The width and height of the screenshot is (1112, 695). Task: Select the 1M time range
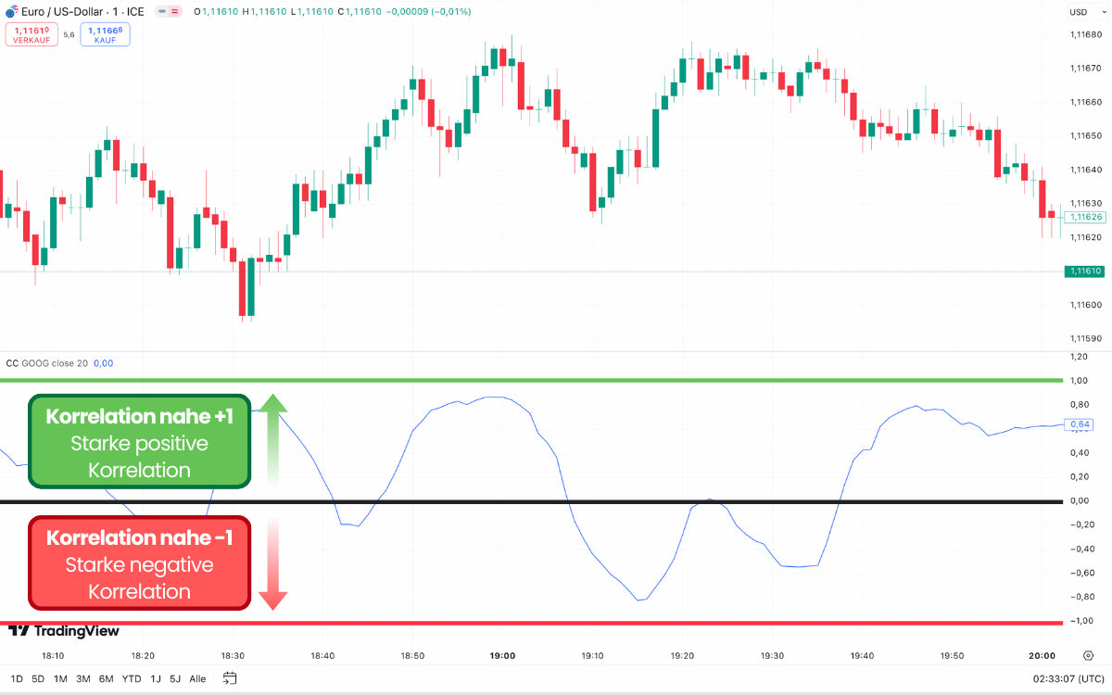[x=60, y=678]
